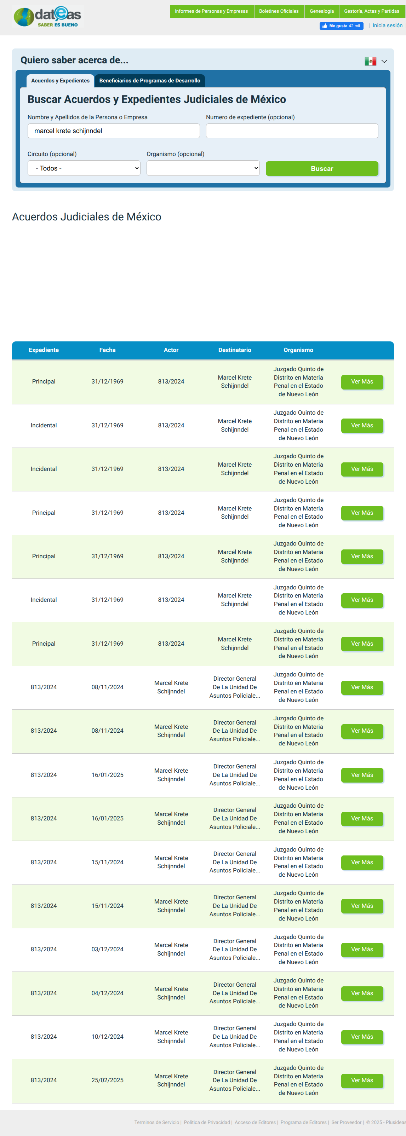Click Ver Más on the first result row
This screenshot has height=1136, width=406.
tap(362, 382)
